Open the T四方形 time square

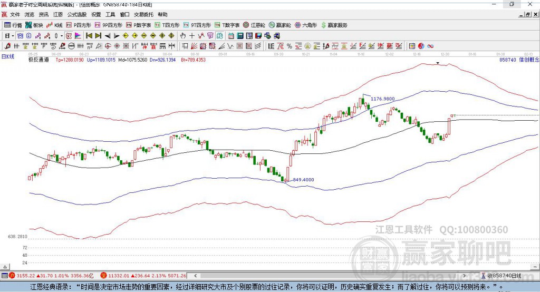tap(167, 25)
